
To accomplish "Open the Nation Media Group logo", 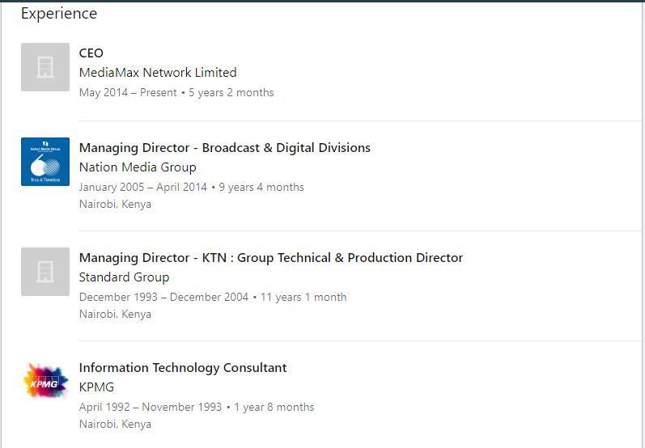I will click(x=45, y=162).
